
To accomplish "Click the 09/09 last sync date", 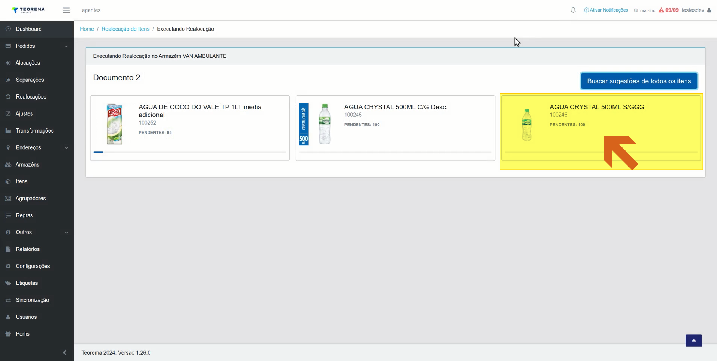I will 672,10.
